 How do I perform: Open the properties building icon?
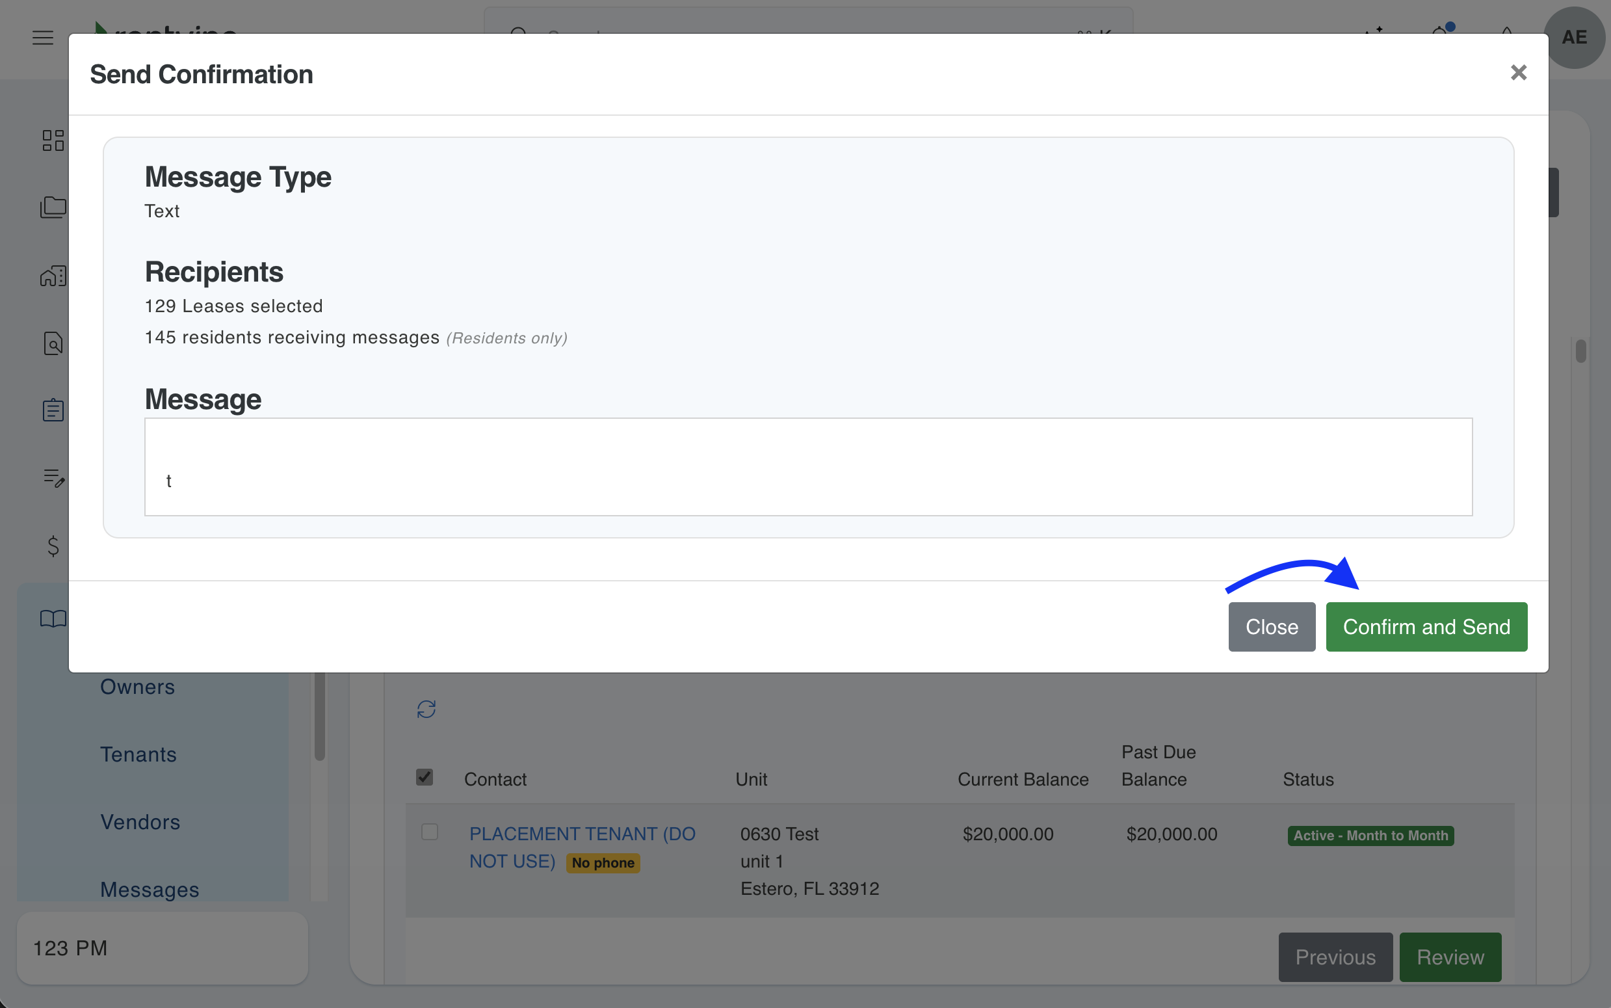53,276
